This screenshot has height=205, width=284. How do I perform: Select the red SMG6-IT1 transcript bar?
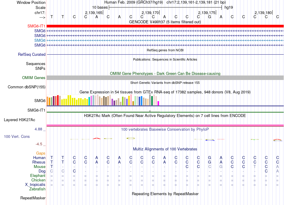pyautogui.click(x=165, y=26)
